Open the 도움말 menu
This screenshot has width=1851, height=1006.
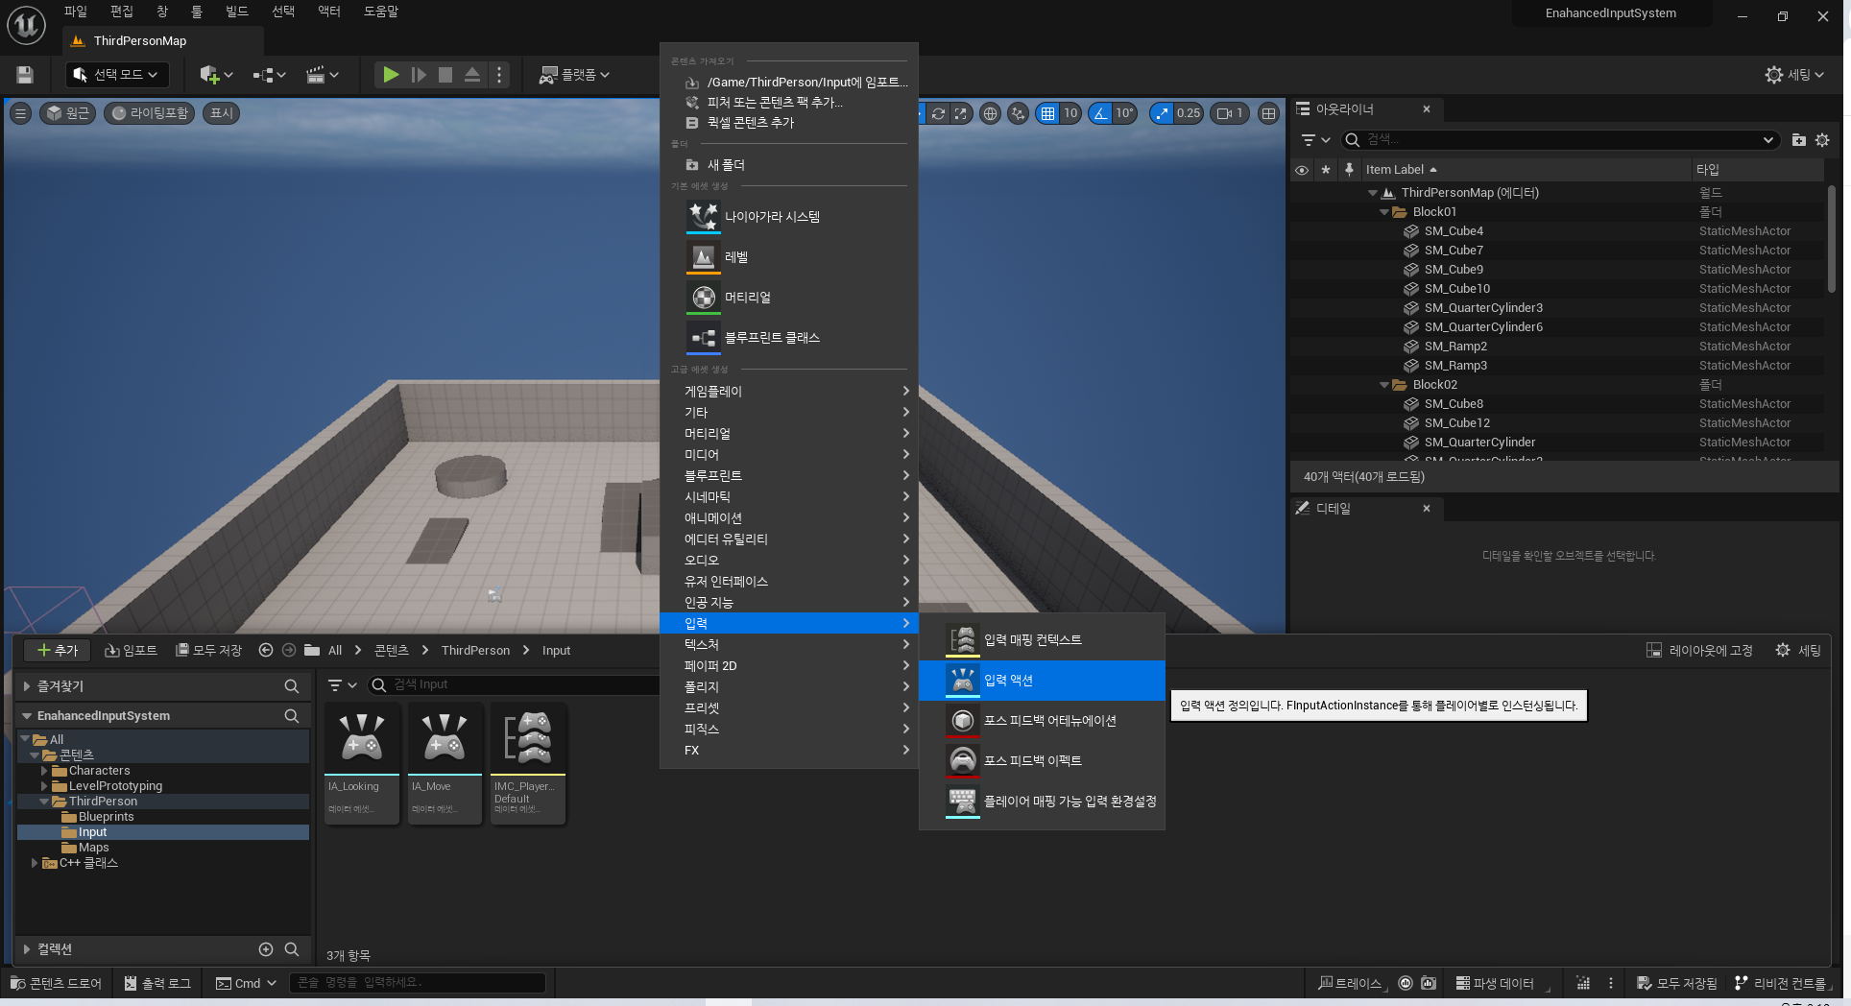click(381, 12)
